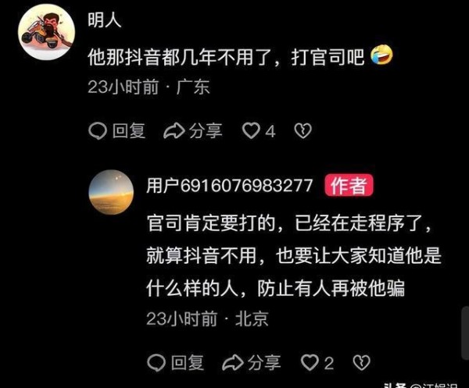Screen dimensions: 469x388
Task: Open 明人's cartoon profile avatar
Action: click(46, 32)
